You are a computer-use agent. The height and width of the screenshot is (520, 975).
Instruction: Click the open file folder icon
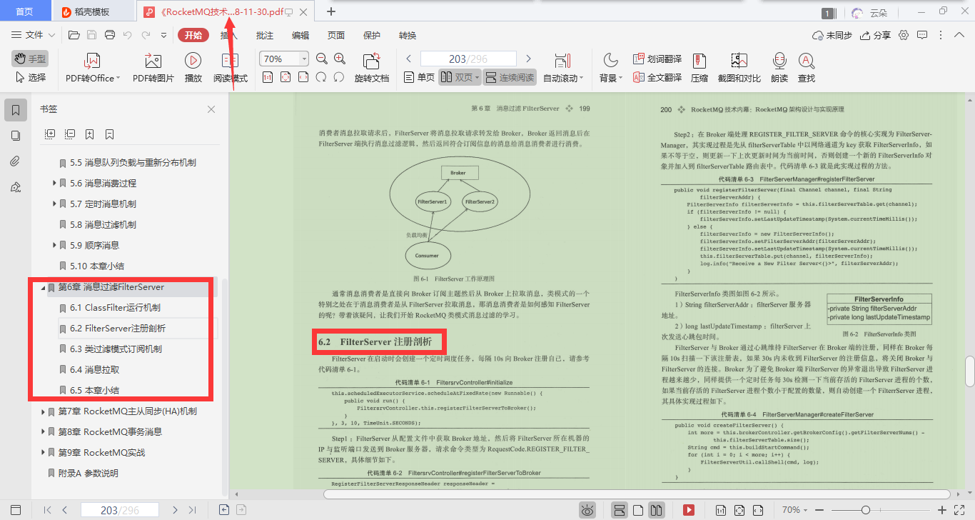click(74, 35)
